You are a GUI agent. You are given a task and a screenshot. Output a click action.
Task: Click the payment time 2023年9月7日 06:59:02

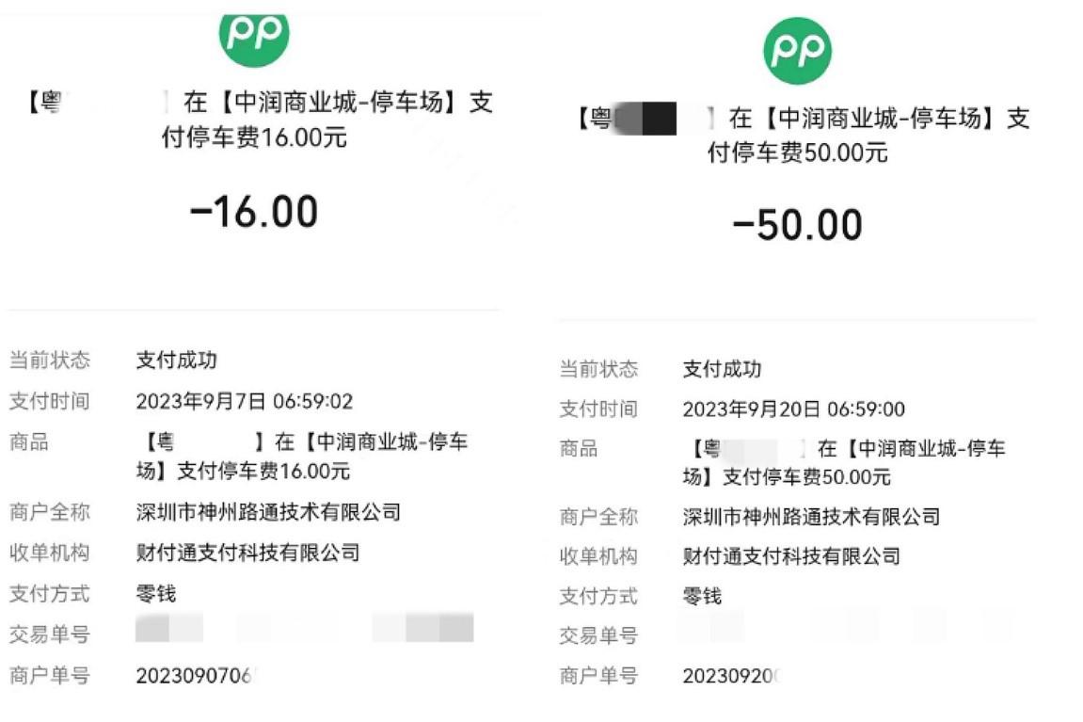coord(245,402)
